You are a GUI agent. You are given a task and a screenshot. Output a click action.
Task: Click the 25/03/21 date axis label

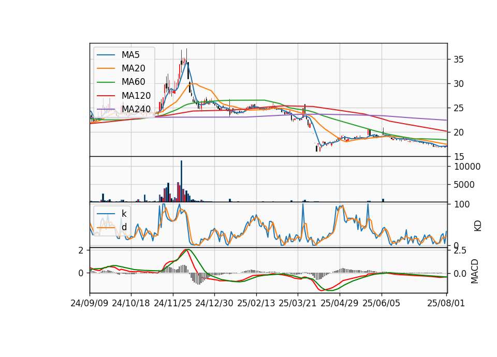298,304
